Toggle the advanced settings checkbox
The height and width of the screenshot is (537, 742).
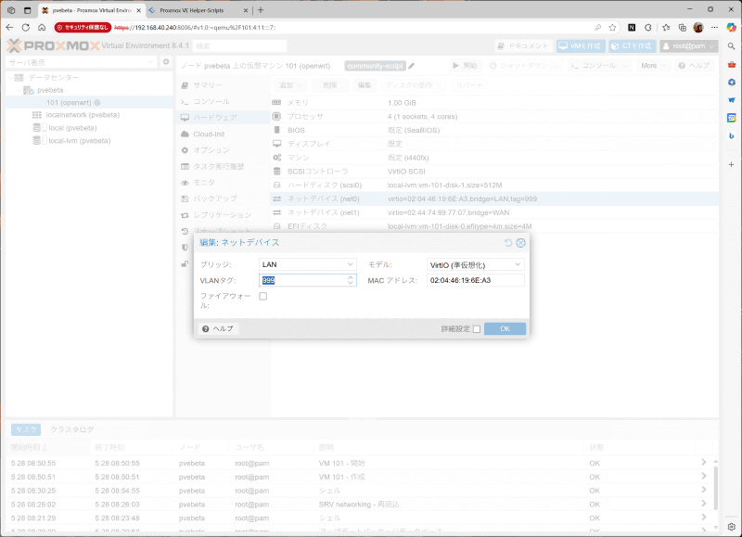click(477, 329)
